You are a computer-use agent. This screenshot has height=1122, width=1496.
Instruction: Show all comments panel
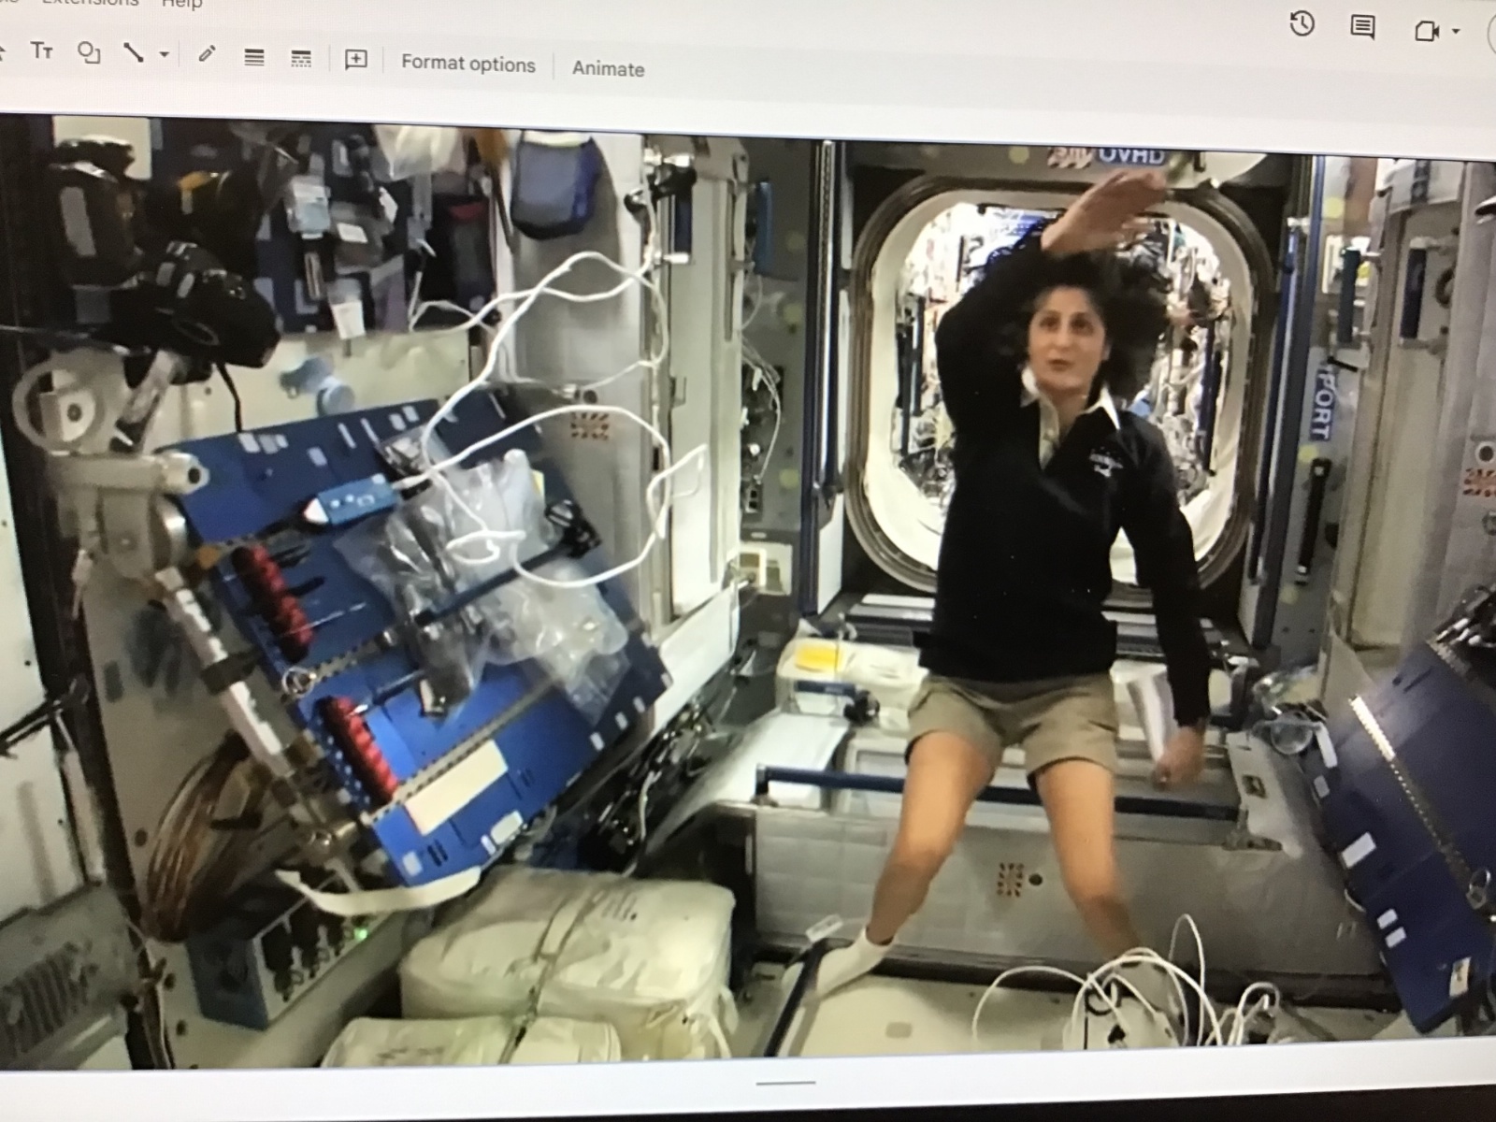1362,27
